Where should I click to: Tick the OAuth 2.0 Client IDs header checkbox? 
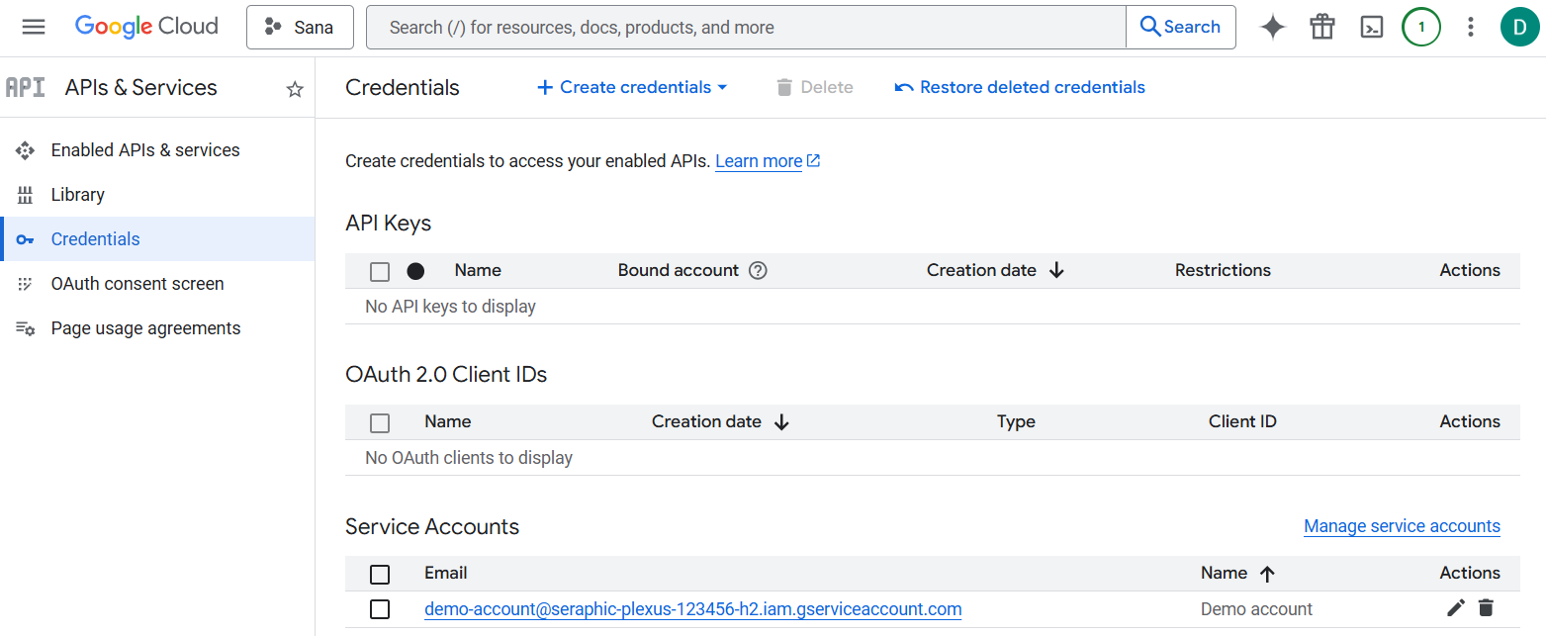(x=380, y=422)
